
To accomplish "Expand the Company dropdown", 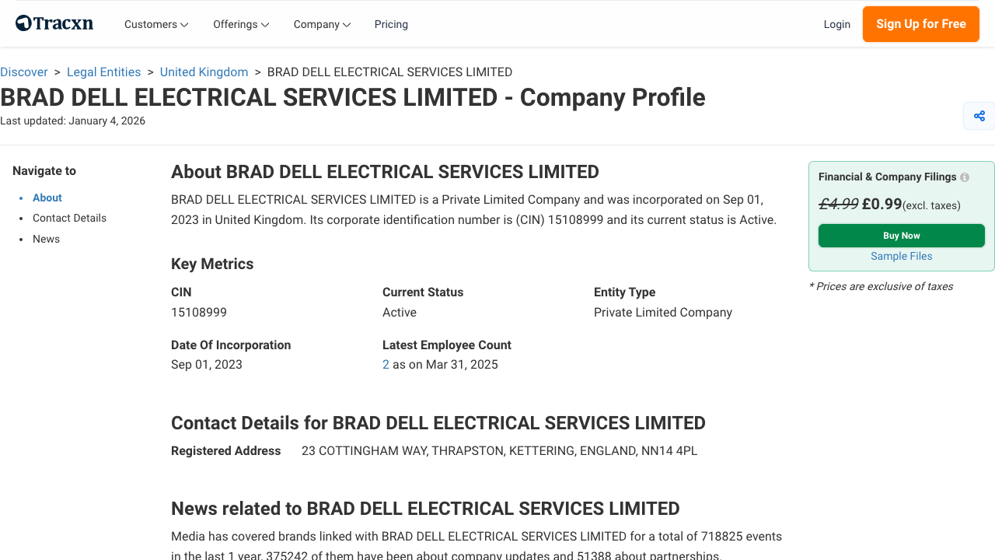I will click(322, 24).
